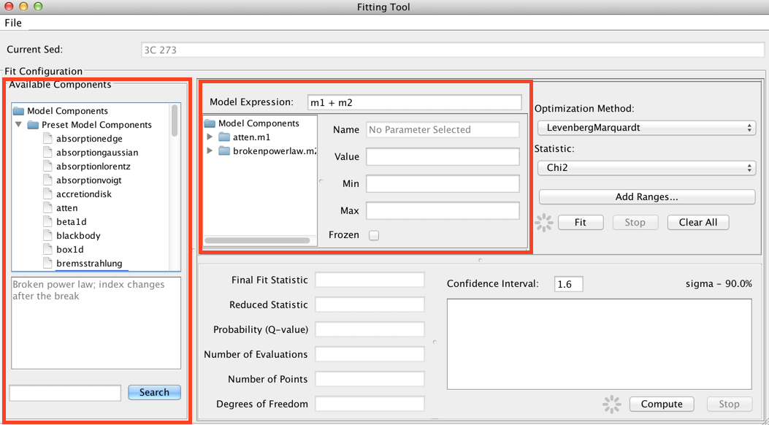
Task: Select the absorptionvoigt component
Action: [89, 180]
